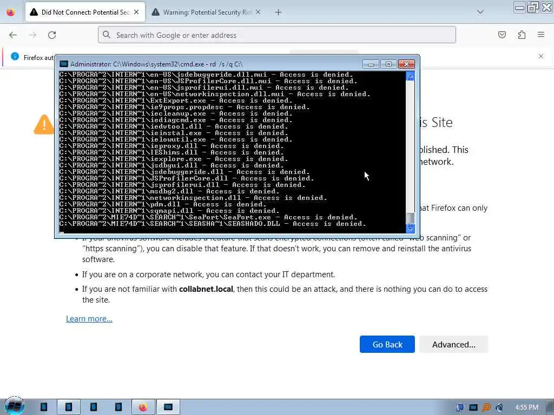
Task: Expand the list all tabs chevron
Action: coord(480,12)
